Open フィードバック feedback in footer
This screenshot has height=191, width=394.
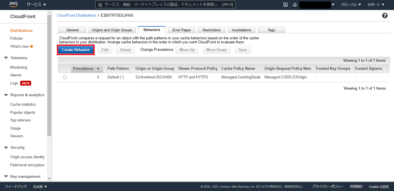[16, 187]
